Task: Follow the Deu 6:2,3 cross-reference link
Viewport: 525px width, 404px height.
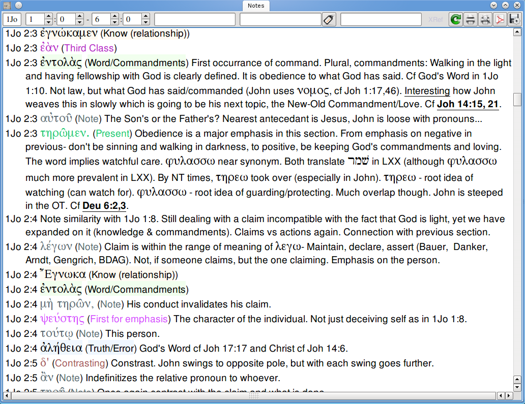Action: [104, 205]
